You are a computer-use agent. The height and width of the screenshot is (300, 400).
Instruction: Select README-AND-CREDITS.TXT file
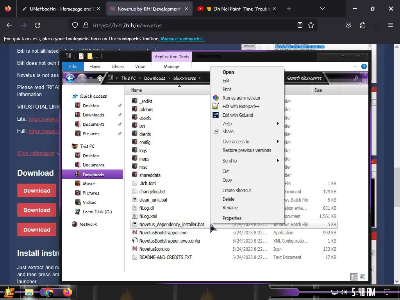[x=165, y=257]
